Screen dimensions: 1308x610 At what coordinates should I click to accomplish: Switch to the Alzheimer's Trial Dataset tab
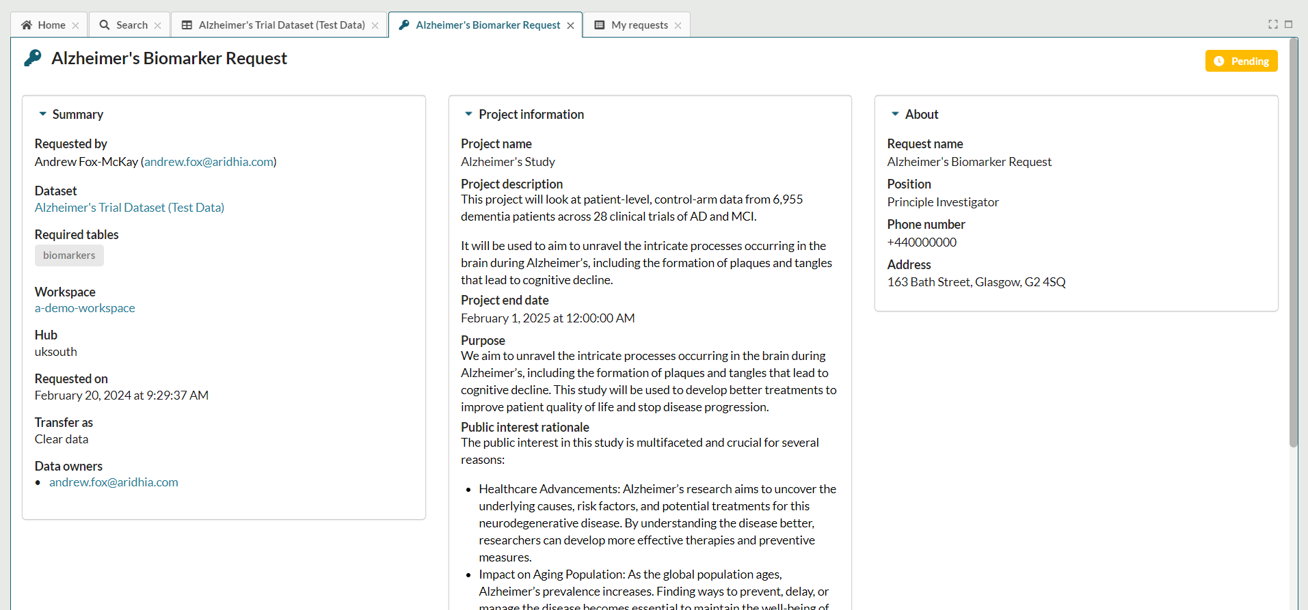tap(281, 25)
